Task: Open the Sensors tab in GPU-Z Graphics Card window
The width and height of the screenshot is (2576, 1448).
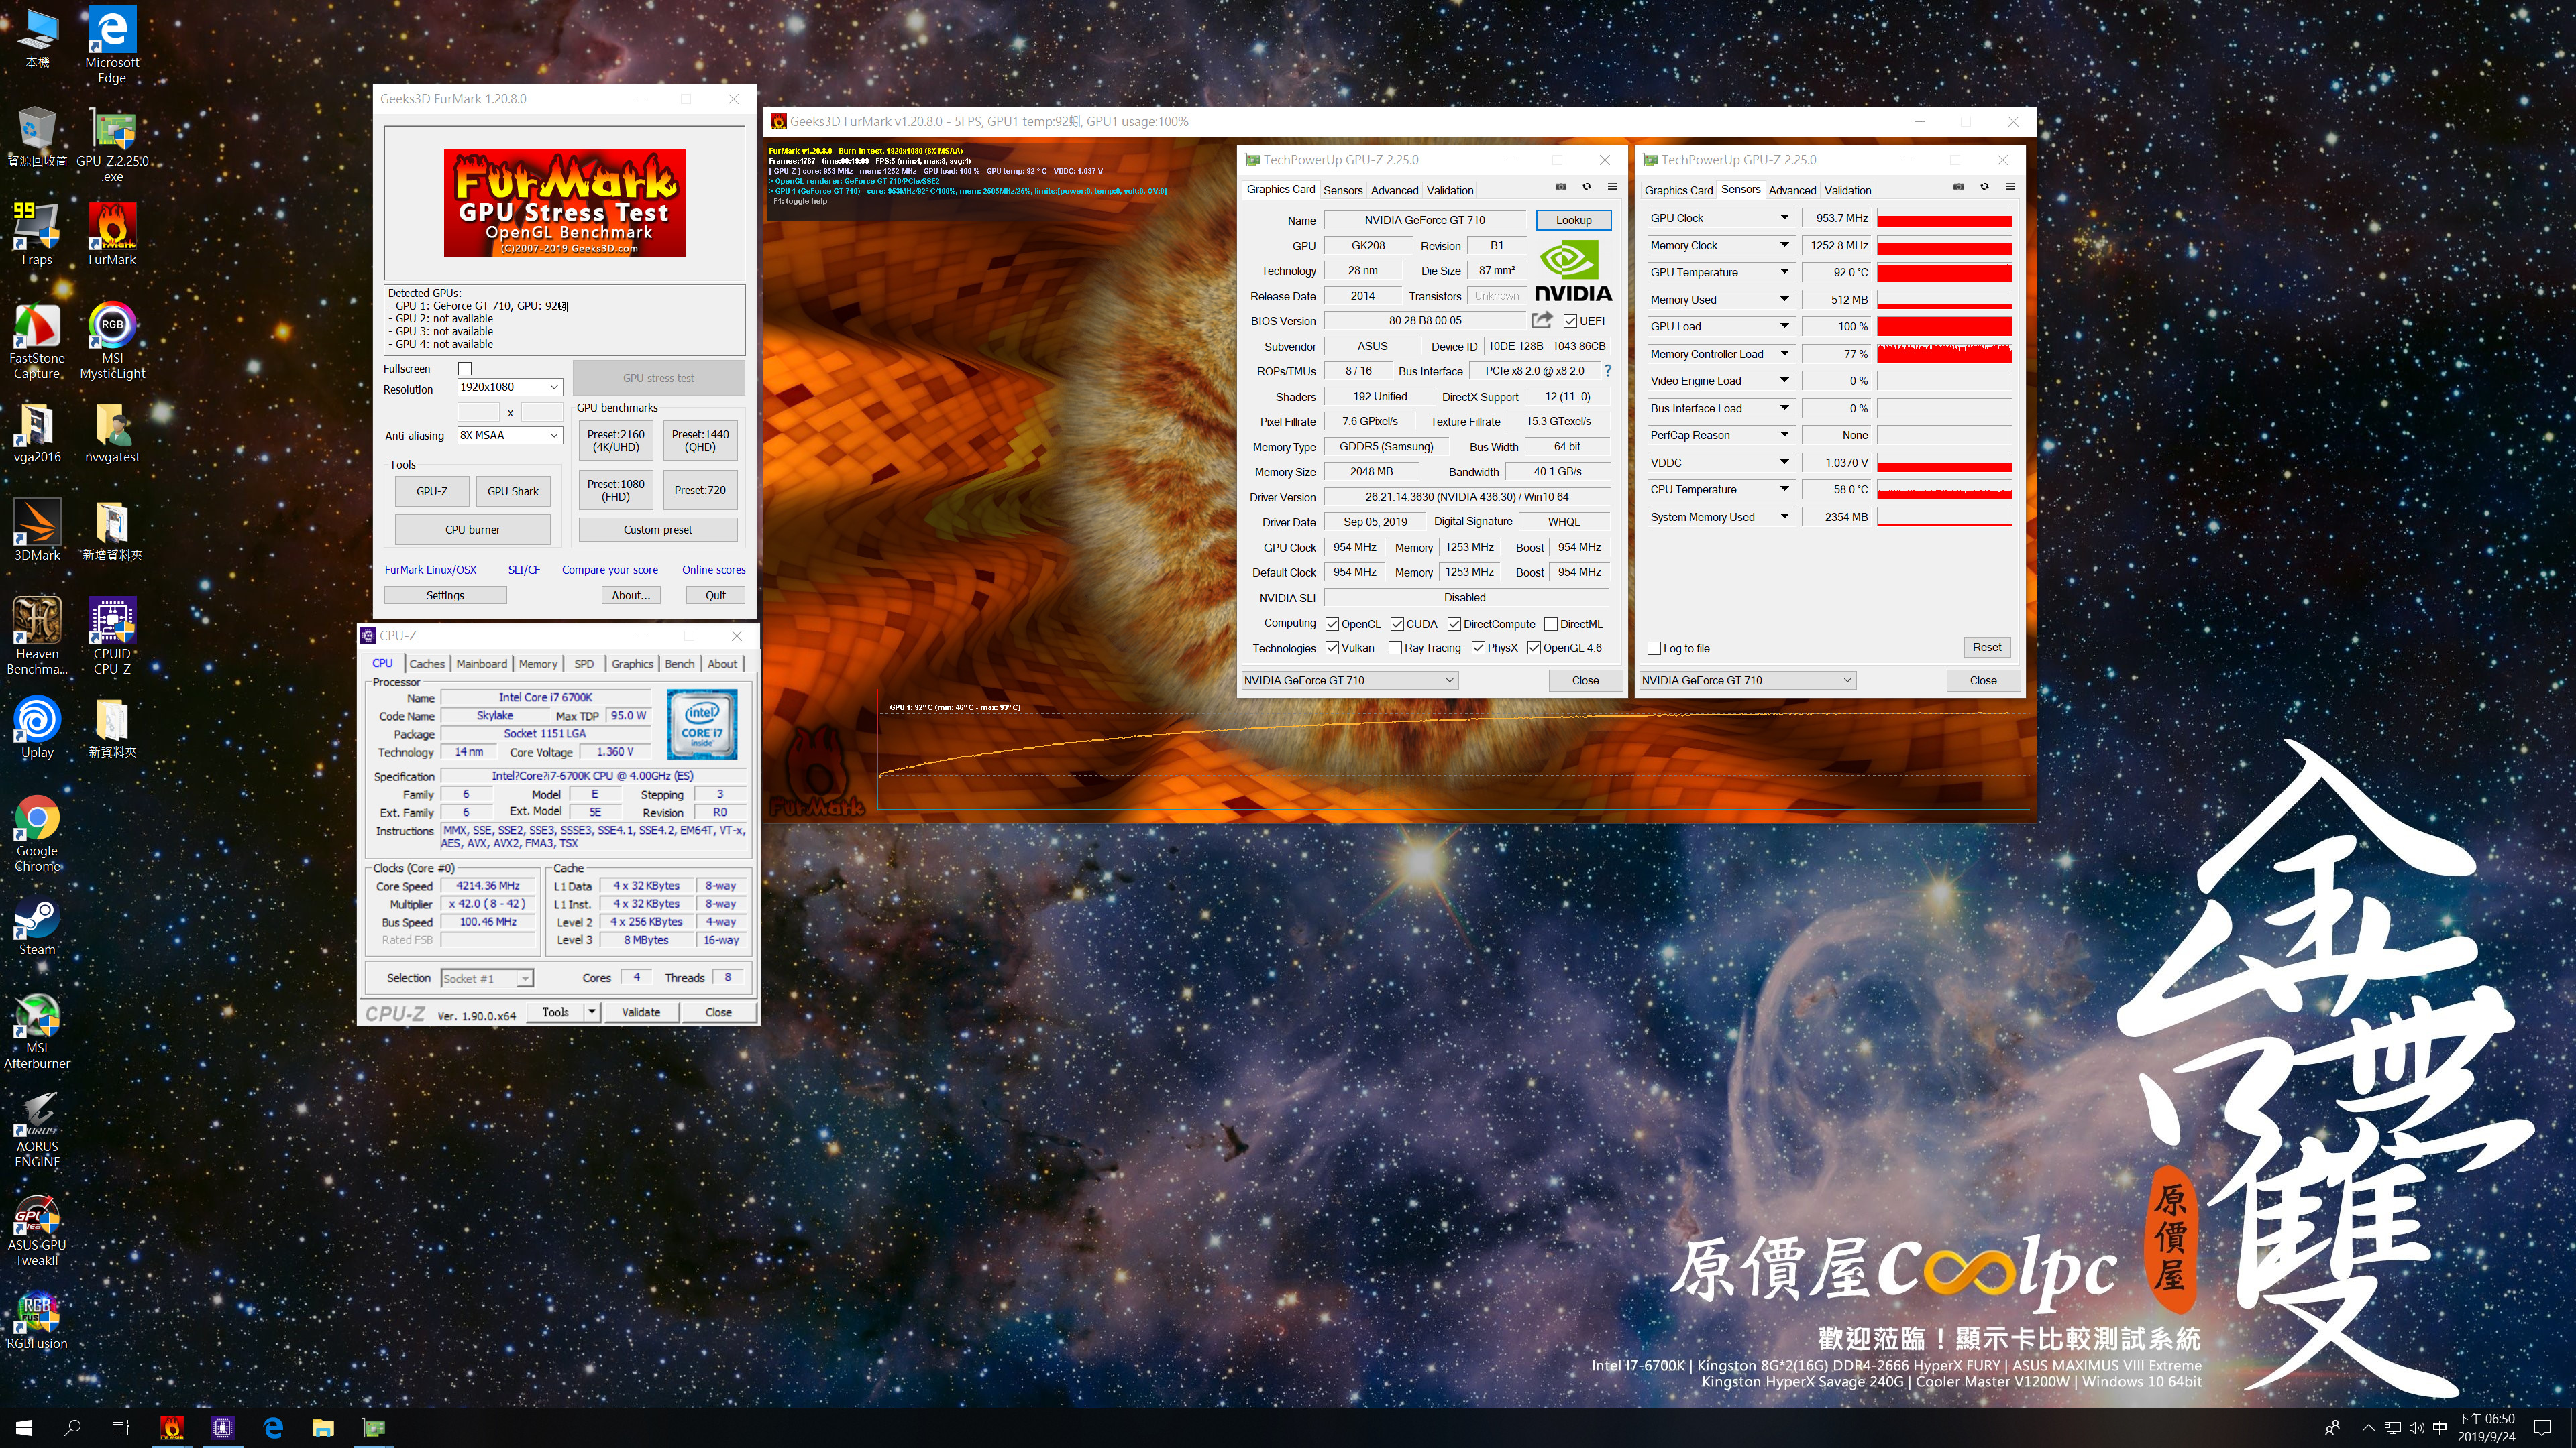Action: click(x=1342, y=190)
